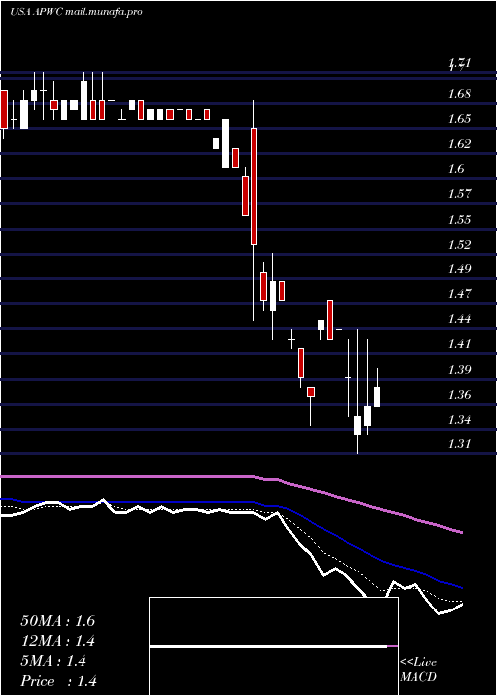
Task: Click the 1.31 price axis label
Action: [x=459, y=443]
